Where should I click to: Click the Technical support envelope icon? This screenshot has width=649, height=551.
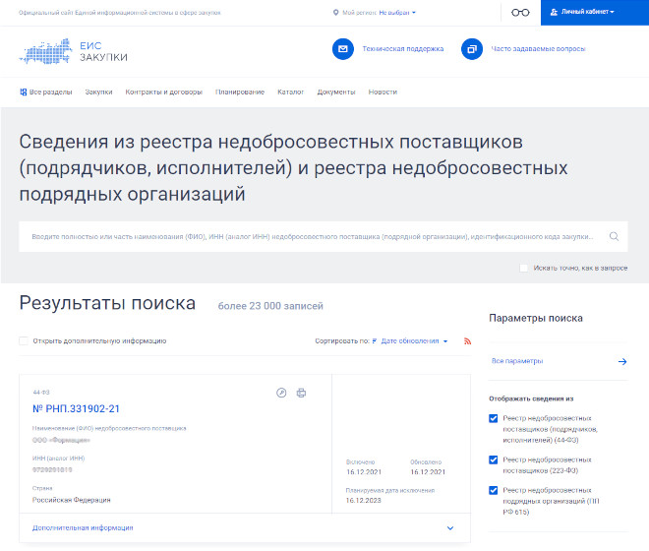coord(343,49)
